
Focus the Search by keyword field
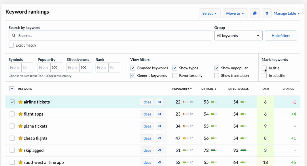click(x=110, y=36)
